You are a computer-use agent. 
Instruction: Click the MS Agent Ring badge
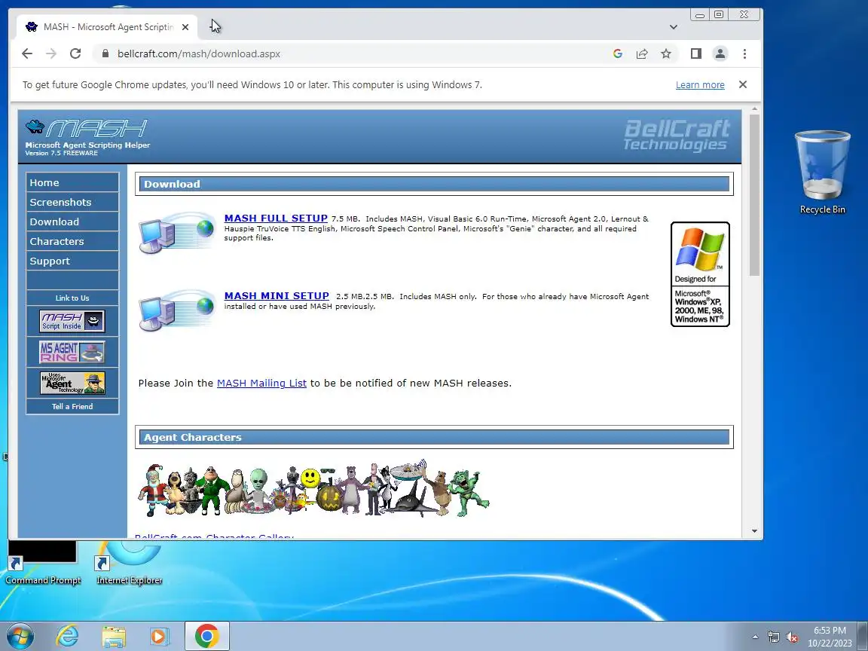click(x=72, y=352)
